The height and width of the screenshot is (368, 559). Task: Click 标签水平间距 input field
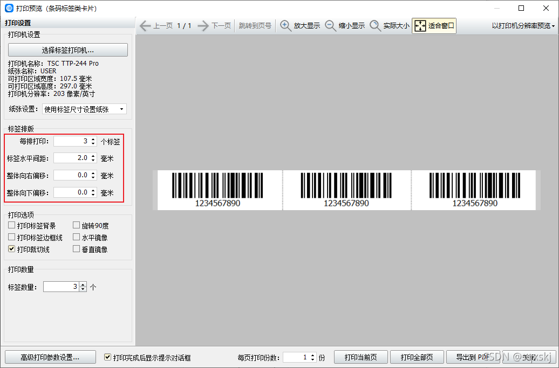pyautogui.click(x=72, y=158)
